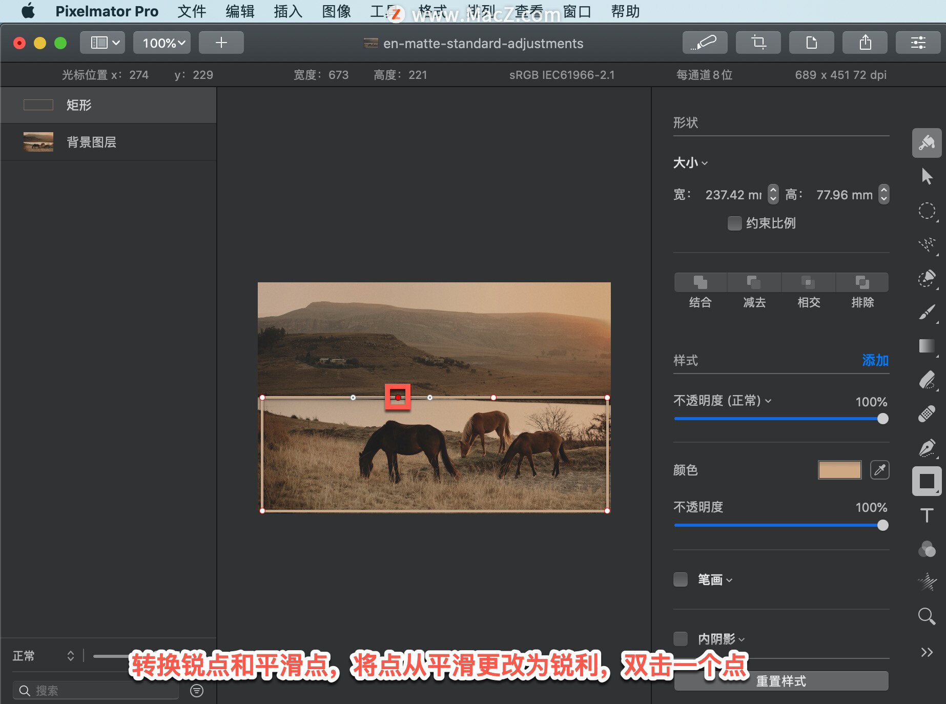Select the Gradient tool

[927, 346]
